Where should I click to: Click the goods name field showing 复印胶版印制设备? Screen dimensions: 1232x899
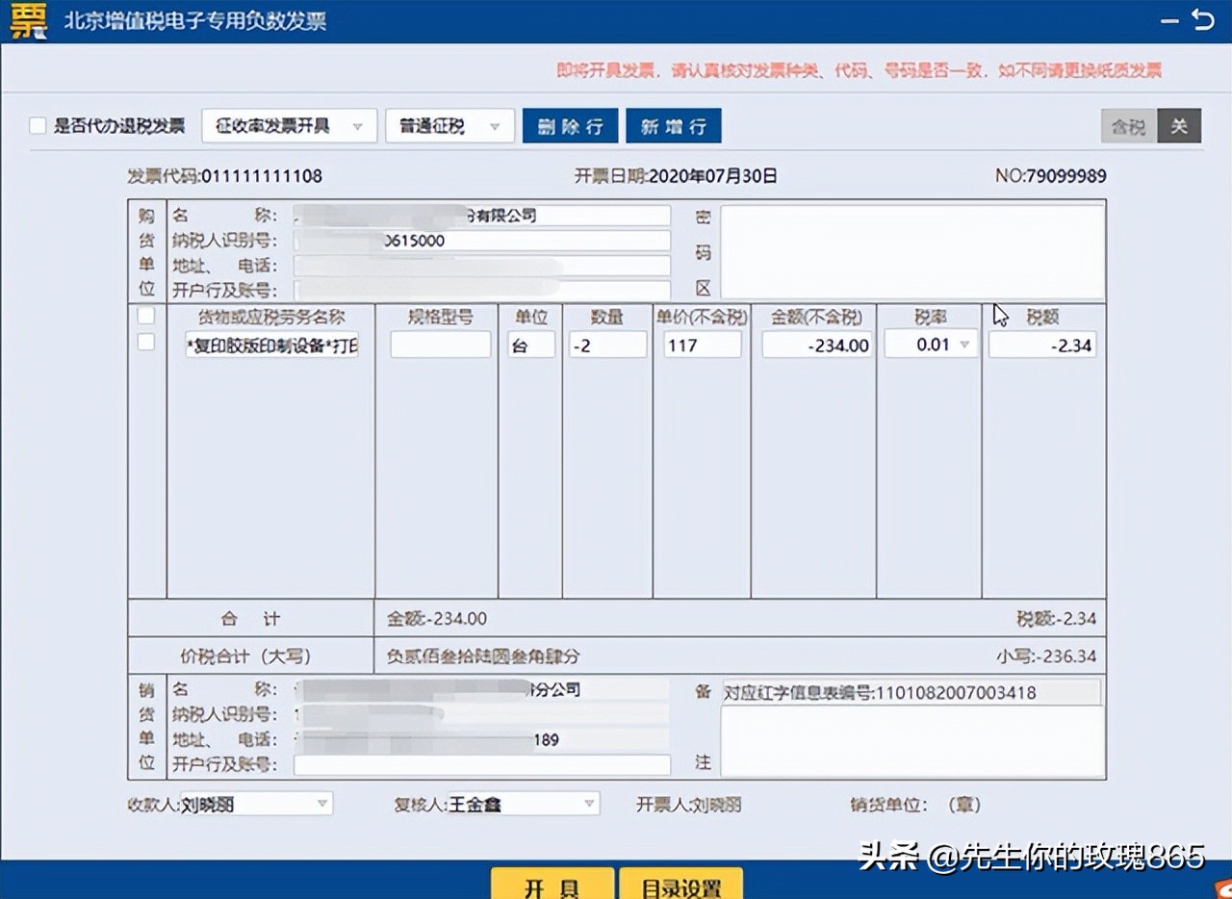[x=272, y=345]
